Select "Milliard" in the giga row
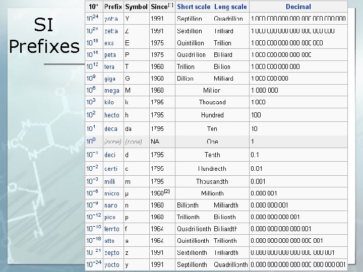 223,79
